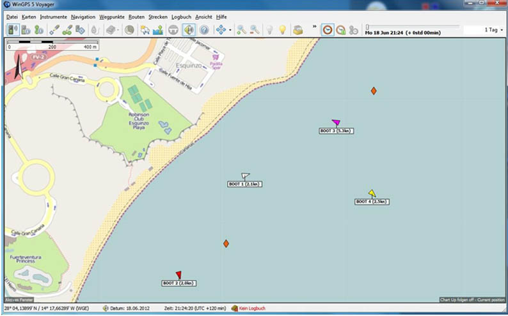508x316 pixels.
Task: Click the chart layers book icon
Action: (x=112, y=30)
